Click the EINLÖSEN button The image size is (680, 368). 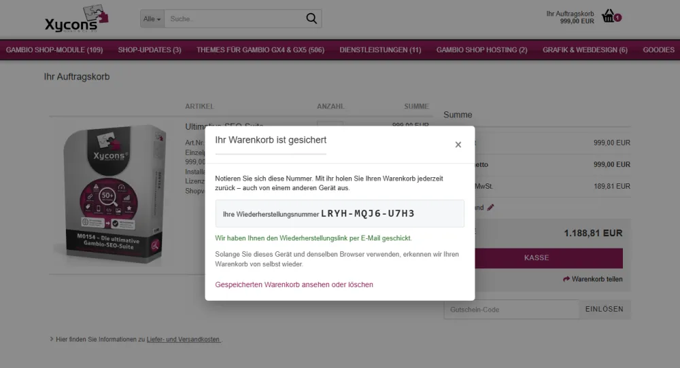pos(605,309)
